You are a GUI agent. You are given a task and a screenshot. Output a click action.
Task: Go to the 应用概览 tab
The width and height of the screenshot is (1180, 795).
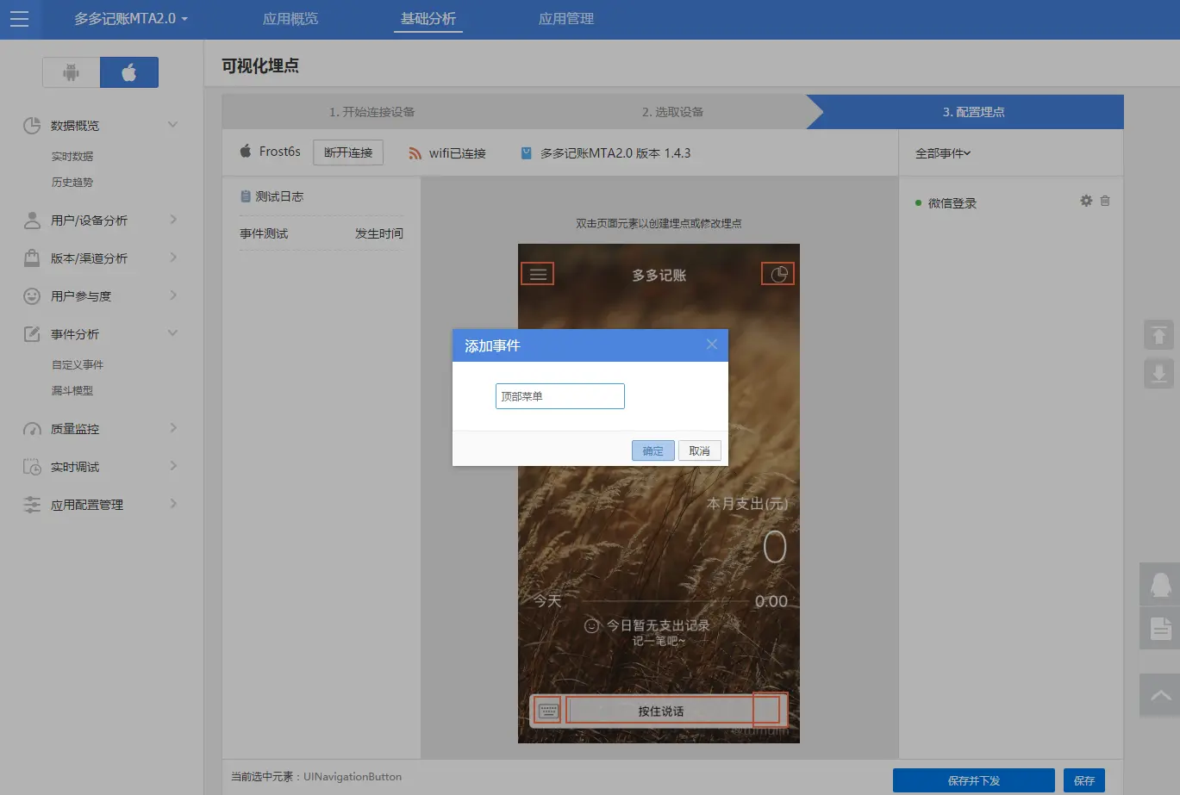coord(290,19)
